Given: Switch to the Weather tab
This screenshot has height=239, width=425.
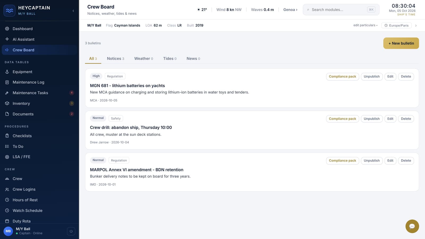Looking at the screenshot, I should [143, 58].
